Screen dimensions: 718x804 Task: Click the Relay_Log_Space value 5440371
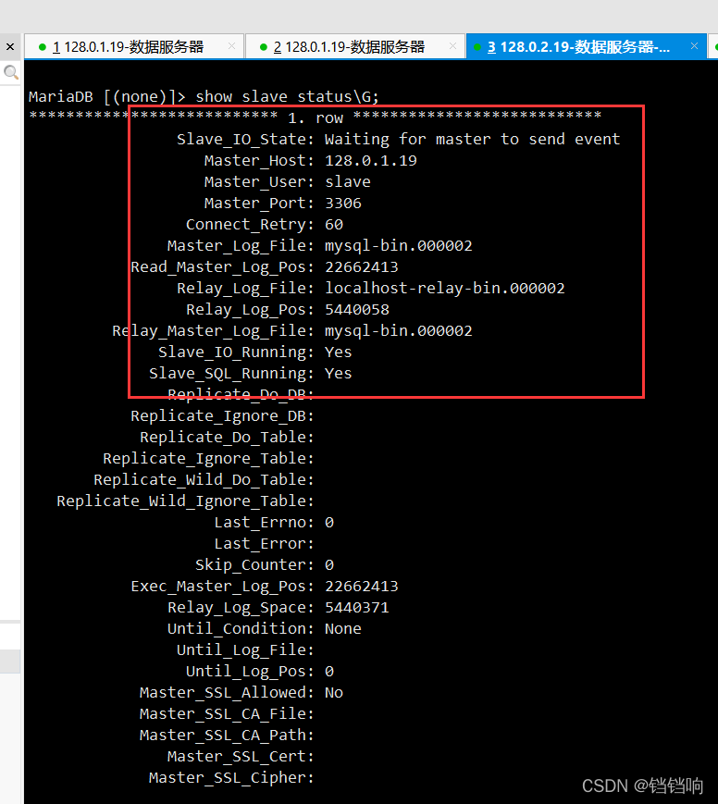tap(357, 607)
